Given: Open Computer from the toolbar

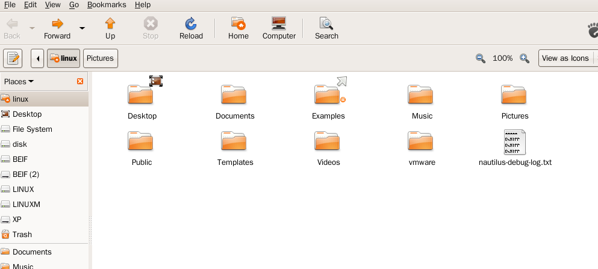Looking at the screenshot, I should pos(279,28).
